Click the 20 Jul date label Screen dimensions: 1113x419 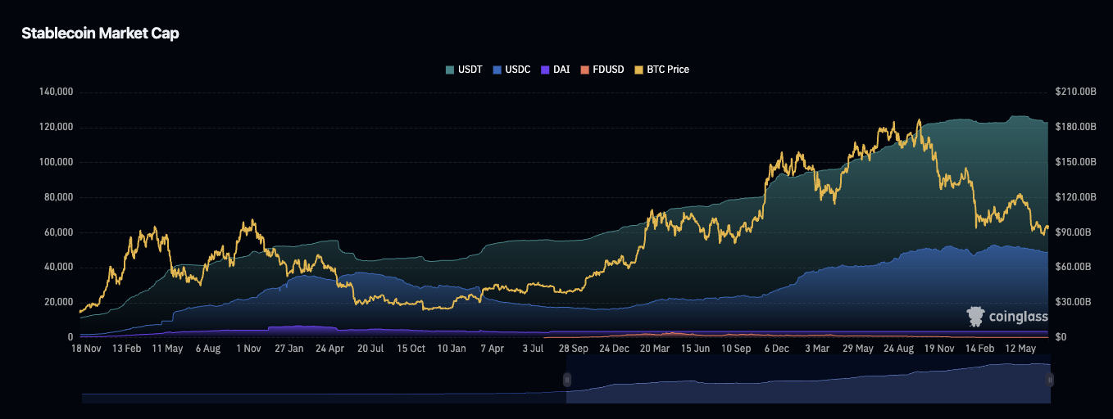(370, 349)
